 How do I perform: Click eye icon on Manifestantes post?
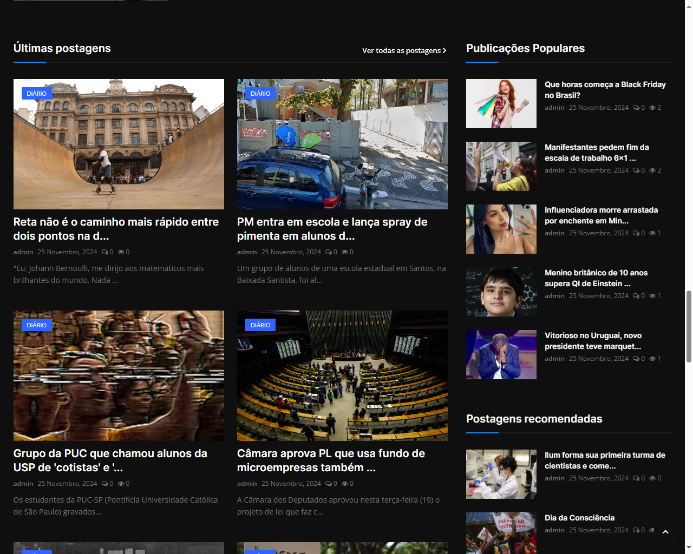(652, 170)
